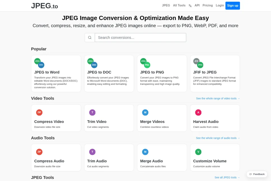Click the Audio Tools section heading
This screenshot has width=271, height=181.
(43, 138)
